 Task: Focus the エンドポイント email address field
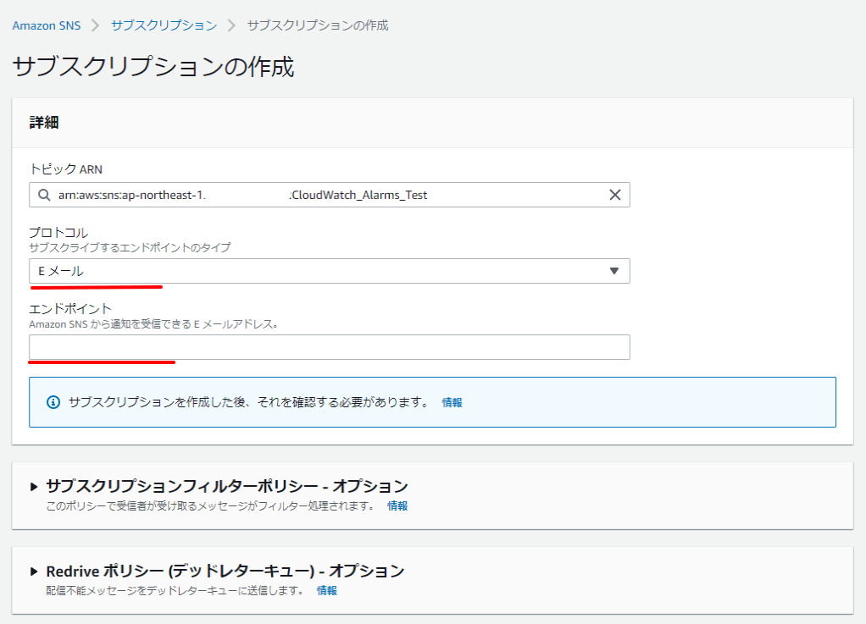[329, 347]
